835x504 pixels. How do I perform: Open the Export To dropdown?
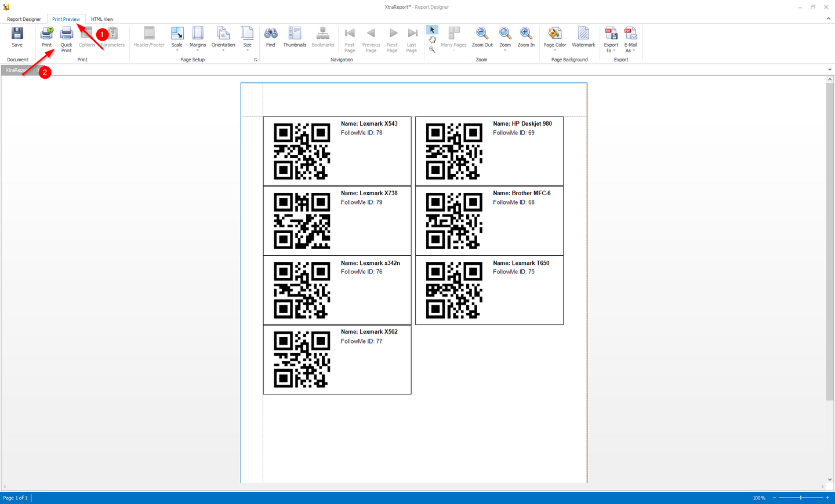[x=611, y=39]
